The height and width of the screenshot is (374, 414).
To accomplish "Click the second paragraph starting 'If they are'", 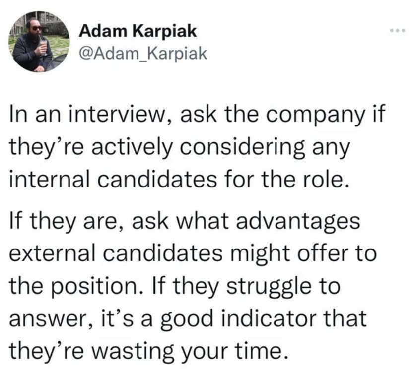I will [194, 283].
